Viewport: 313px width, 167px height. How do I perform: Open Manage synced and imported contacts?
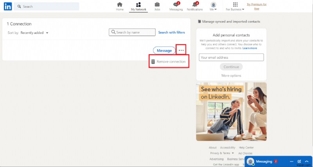pos(229,21)
